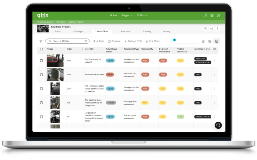Open the user profile icon
The height and width of the screenshot is (160, 257).
(x=206, y=16)
